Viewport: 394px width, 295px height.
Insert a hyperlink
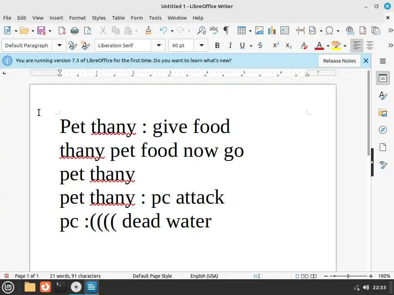click(x=350, y=31)
